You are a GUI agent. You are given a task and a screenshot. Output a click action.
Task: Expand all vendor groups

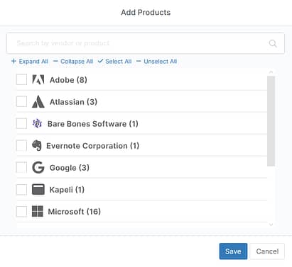tap(30, 62)
